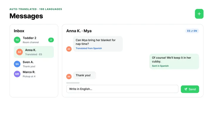Screen dimensions: 213x133
Task: Click the Translated from Spanish link
Action: 89,48
